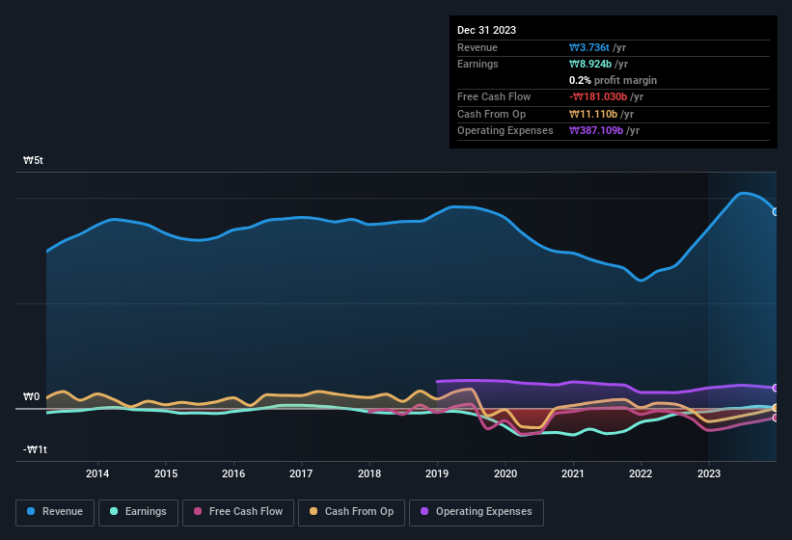
Task: Click the ₩0 y-axis label
Action: click(31, 396)
